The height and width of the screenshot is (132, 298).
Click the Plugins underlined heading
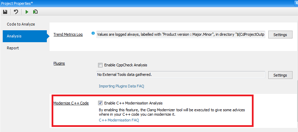click(x=59, y=63)
